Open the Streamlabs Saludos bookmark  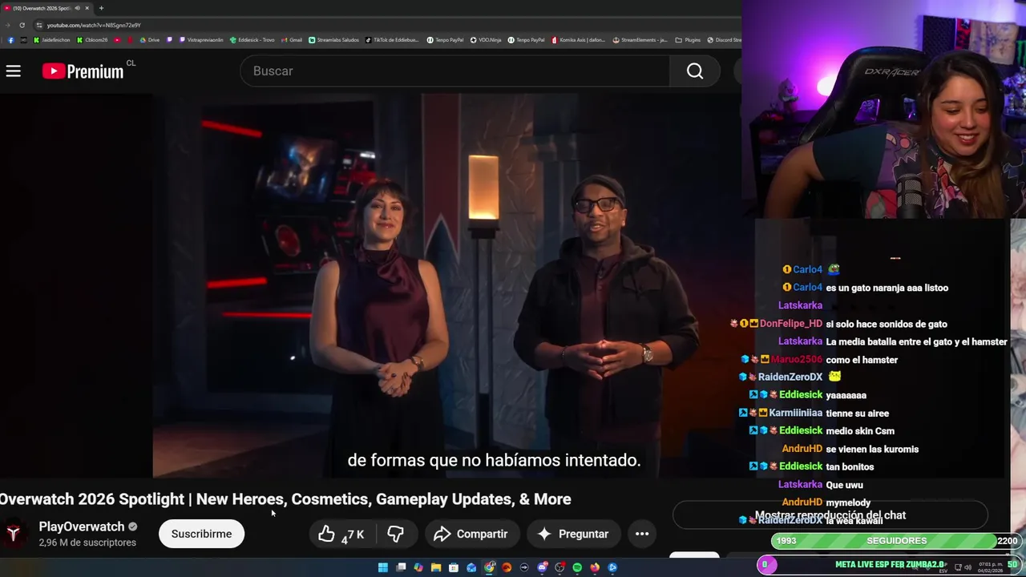tap(334, 40)
